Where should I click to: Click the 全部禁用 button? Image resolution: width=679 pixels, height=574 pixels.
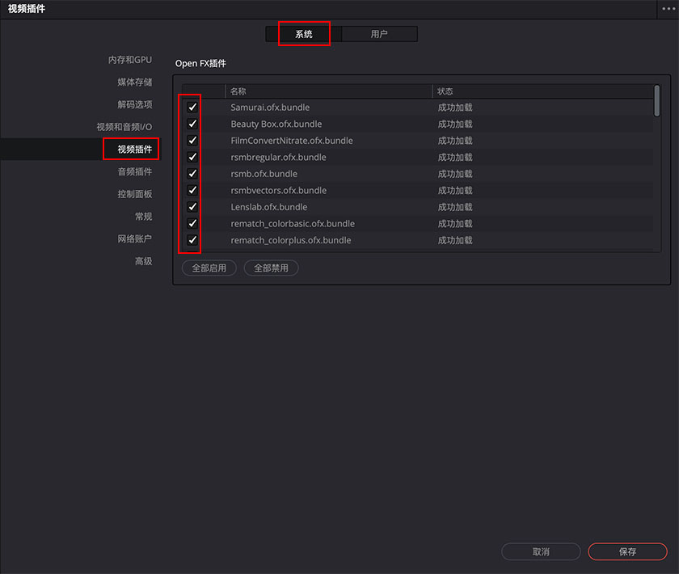(271, 268)
